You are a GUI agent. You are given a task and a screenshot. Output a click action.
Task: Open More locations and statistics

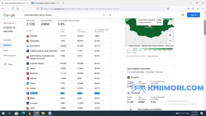pos(149,109)
